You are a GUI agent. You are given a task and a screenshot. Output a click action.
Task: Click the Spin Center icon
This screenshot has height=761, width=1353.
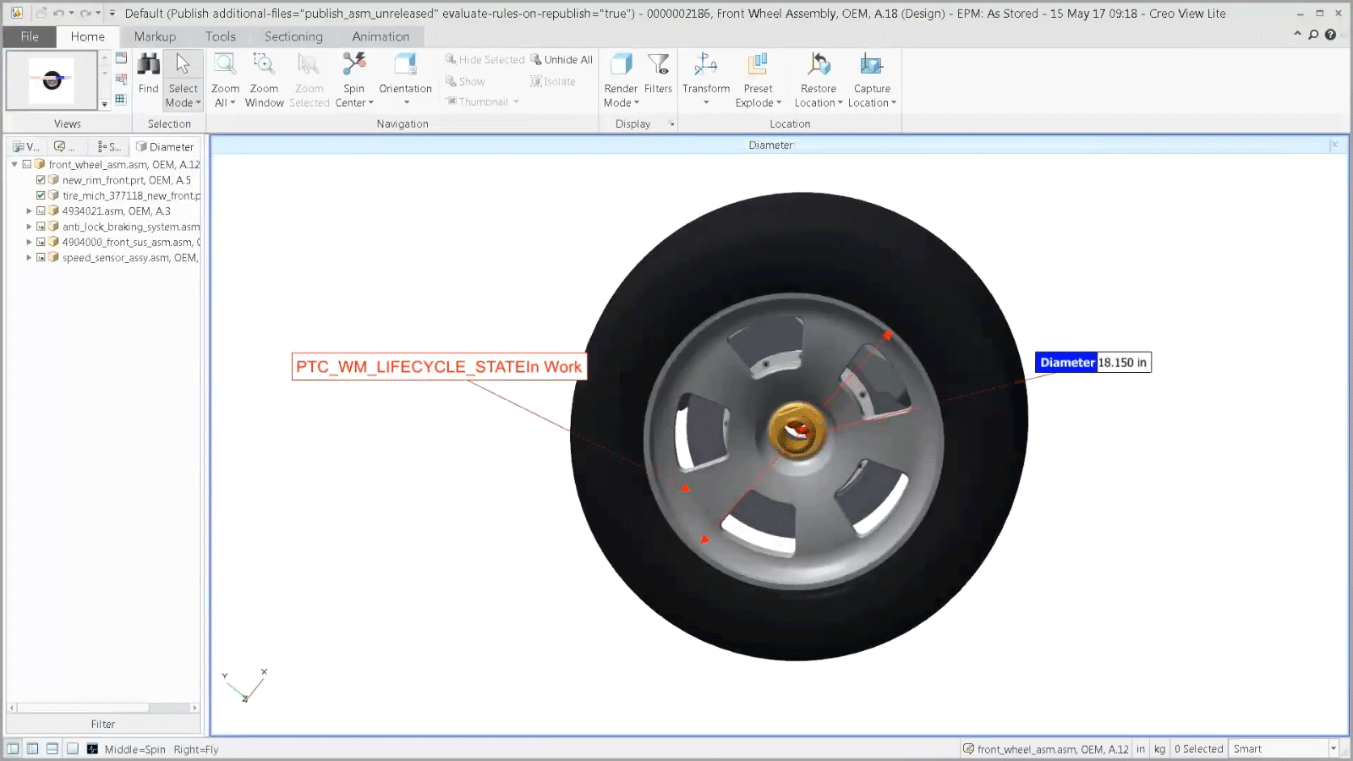point(353,66)
